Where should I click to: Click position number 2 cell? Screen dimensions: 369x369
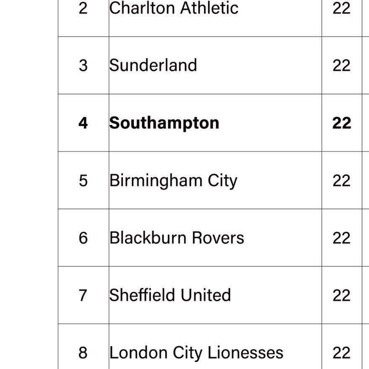pyautogui.click(x=83, y=8)
